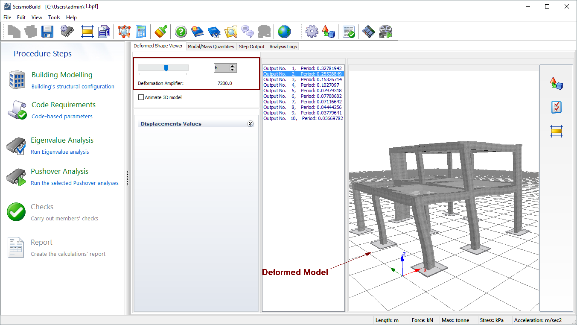The width and height of the screenshot is (577, 325).
Task: Switch to the Modal/Mass Quantities tab
Action: point(211,47)
